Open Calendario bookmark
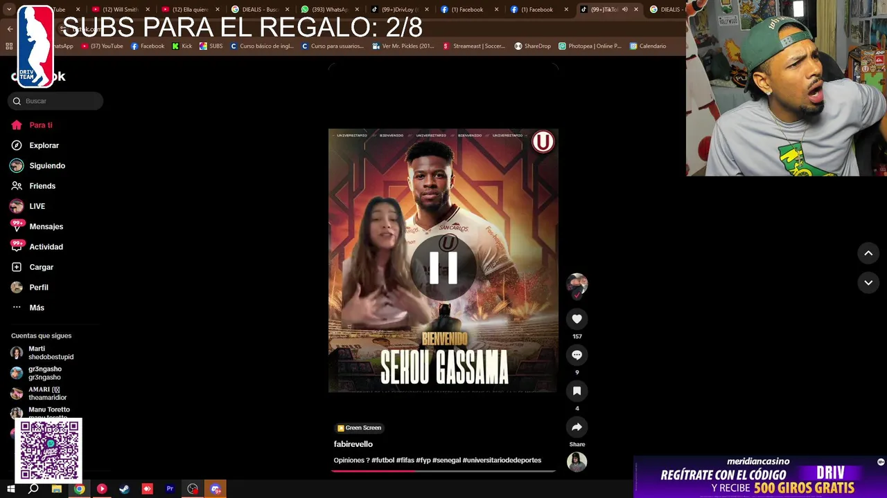Viewport: 887px width, 498px height. pos(648,46)
